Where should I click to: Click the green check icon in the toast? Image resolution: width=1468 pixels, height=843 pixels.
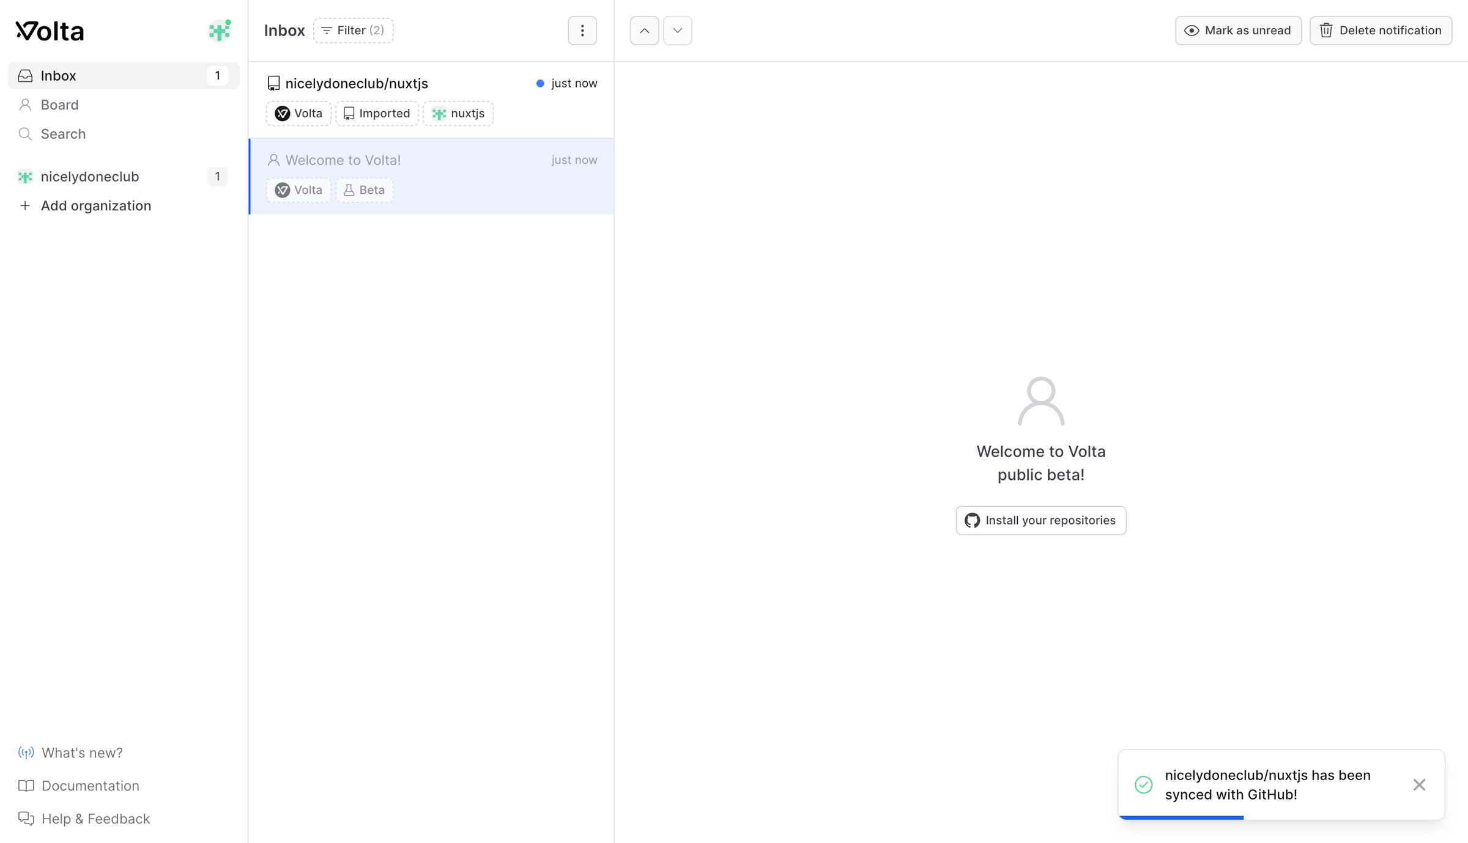pyautogui.click(x=1143, y=785)
